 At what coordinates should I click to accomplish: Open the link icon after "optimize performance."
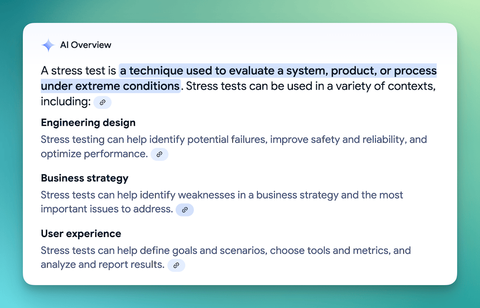tap(160, 154)
